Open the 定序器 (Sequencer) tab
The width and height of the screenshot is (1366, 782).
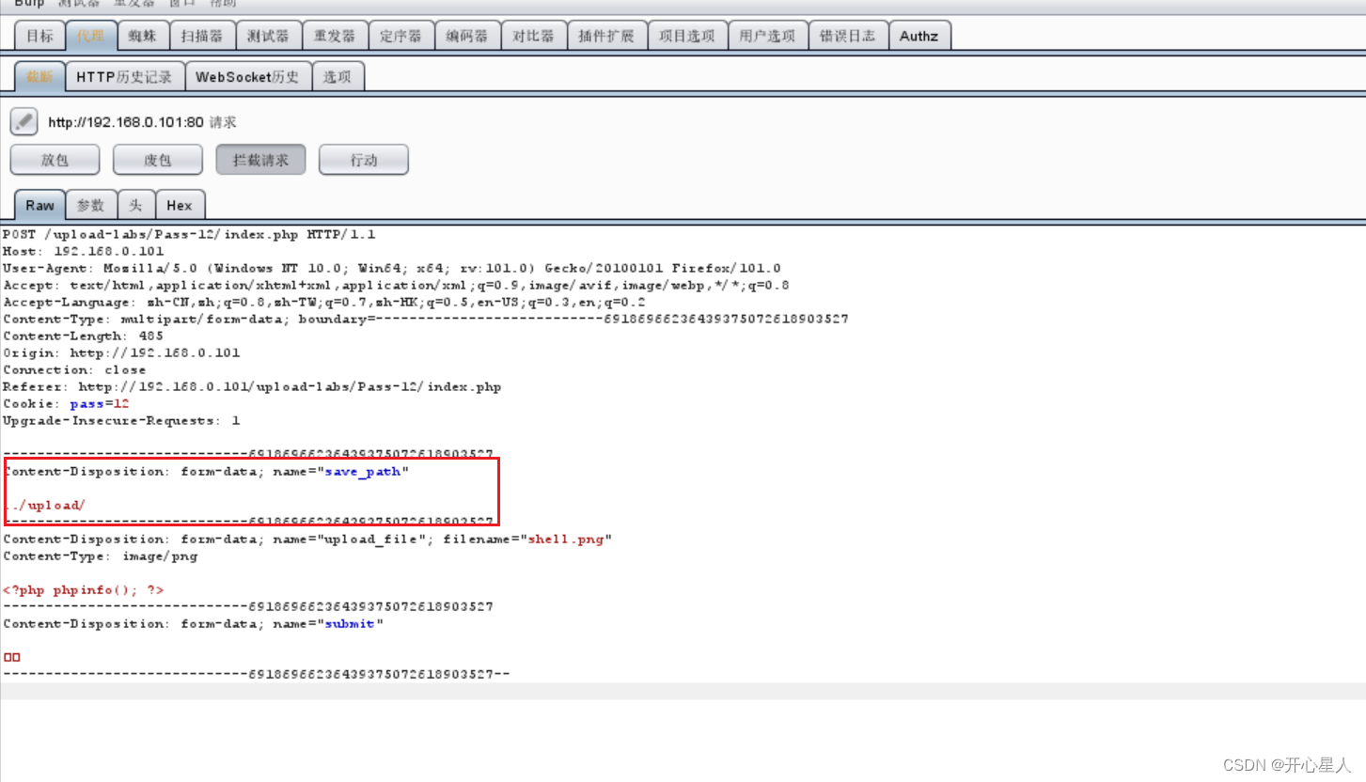click(401, 36)
